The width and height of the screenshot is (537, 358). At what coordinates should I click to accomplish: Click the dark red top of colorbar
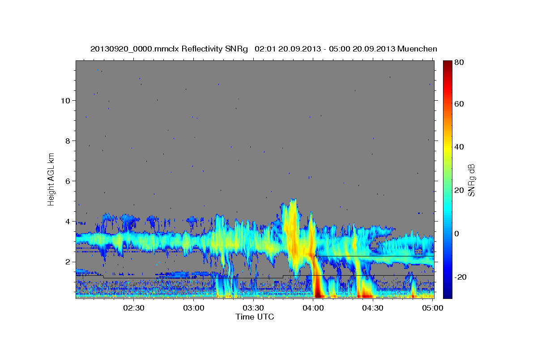click(x=447, y=65)
